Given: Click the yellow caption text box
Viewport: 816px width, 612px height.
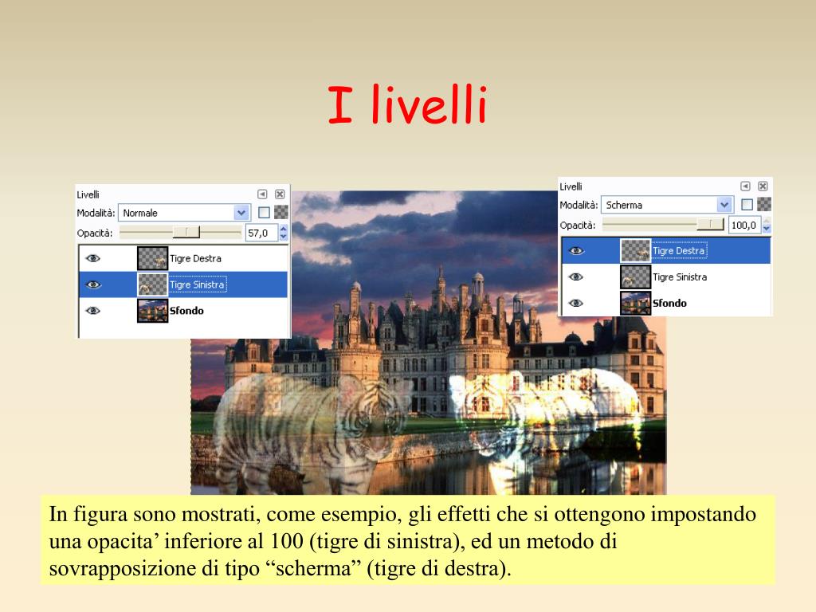Looking at the screenshot, I should (x=407, y=539).
